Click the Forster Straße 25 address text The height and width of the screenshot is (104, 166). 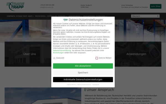click(86, 5)
